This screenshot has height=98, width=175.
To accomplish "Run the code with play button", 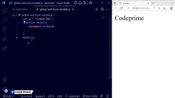I will click(x=97, y=9).
